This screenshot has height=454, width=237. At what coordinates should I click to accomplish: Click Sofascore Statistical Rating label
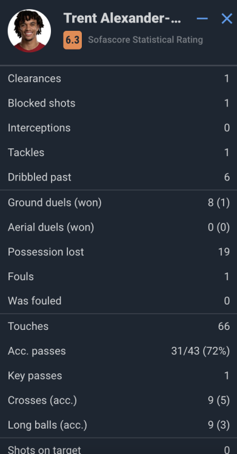click(145, 40)
